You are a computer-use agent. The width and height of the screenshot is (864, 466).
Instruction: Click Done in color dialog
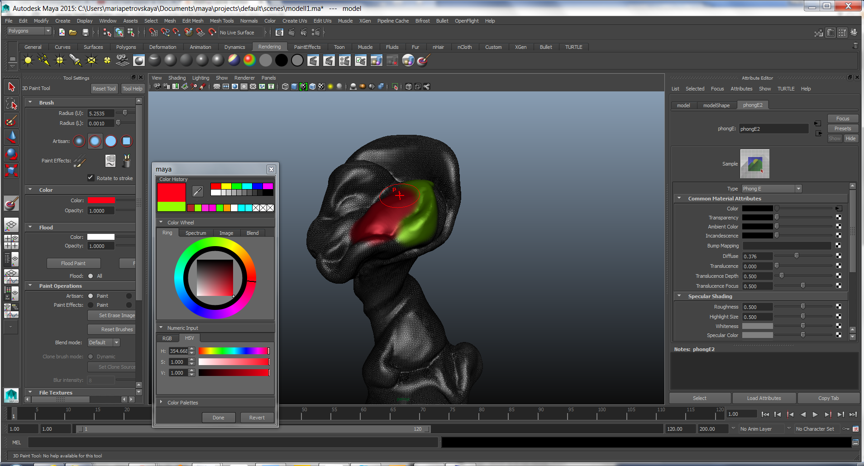pyautogui.click(x=219, y=418)
